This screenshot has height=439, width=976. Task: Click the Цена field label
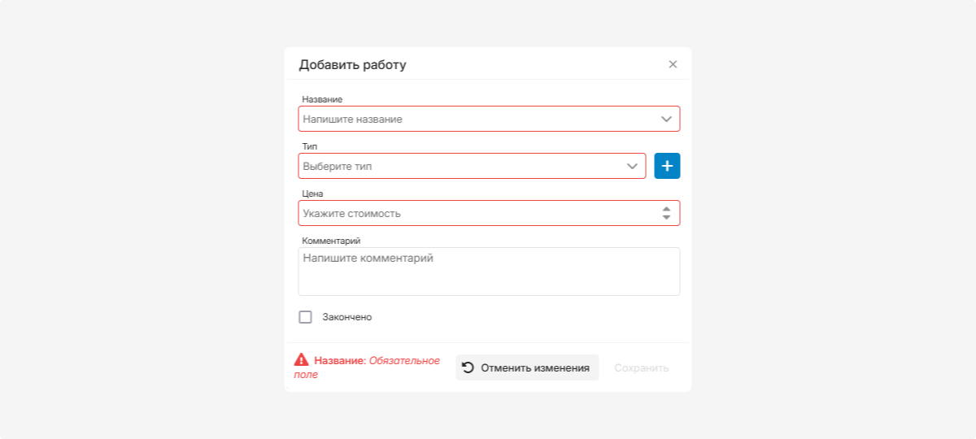tap(313, 193)
